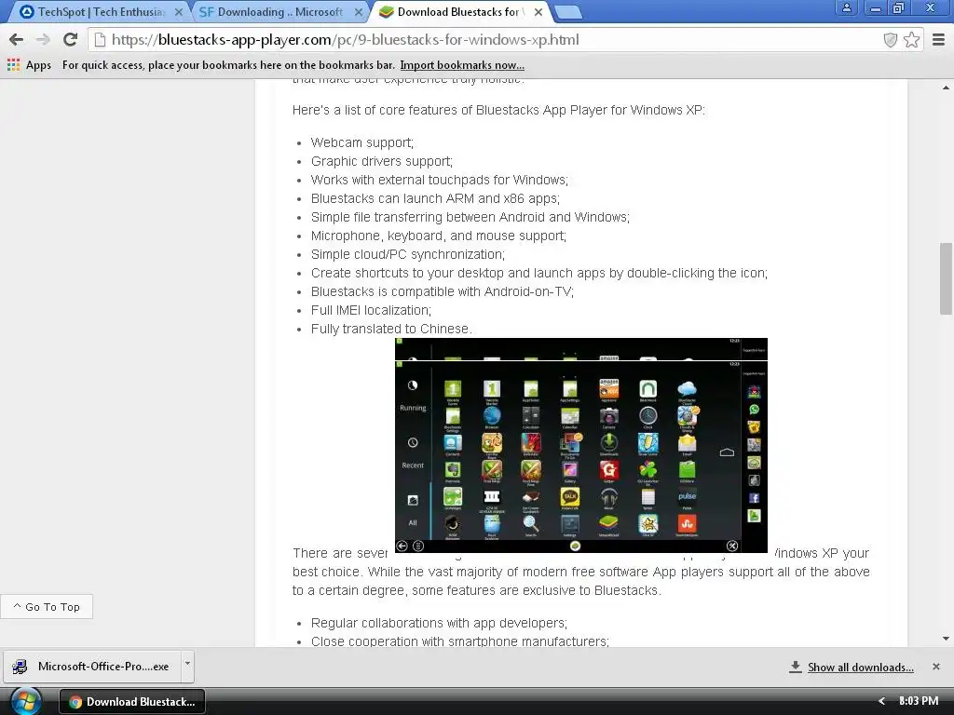Click the Bluestacks screenshot image
The height and width of the screenshot is (715, 954).
click(581, 446)
